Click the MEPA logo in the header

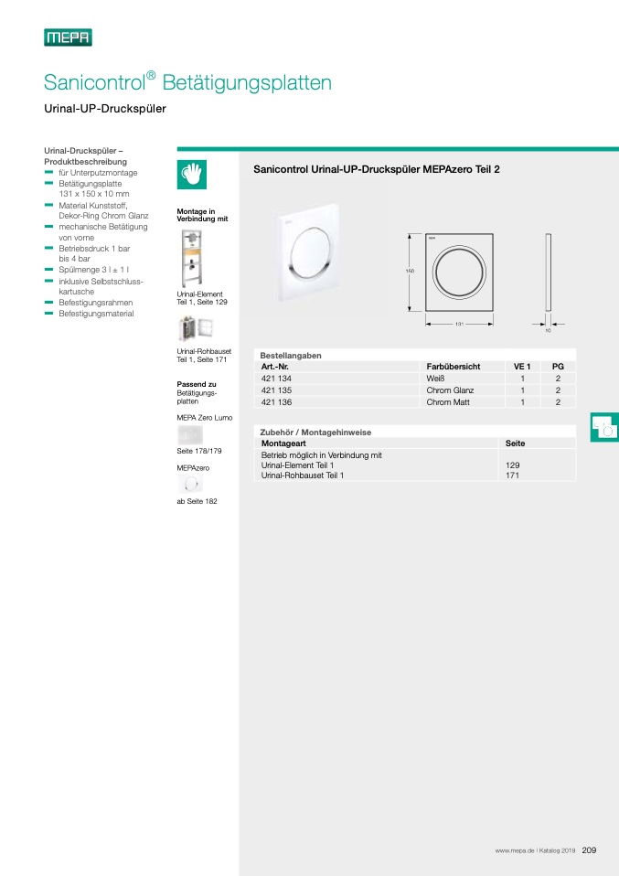[68, 37]
